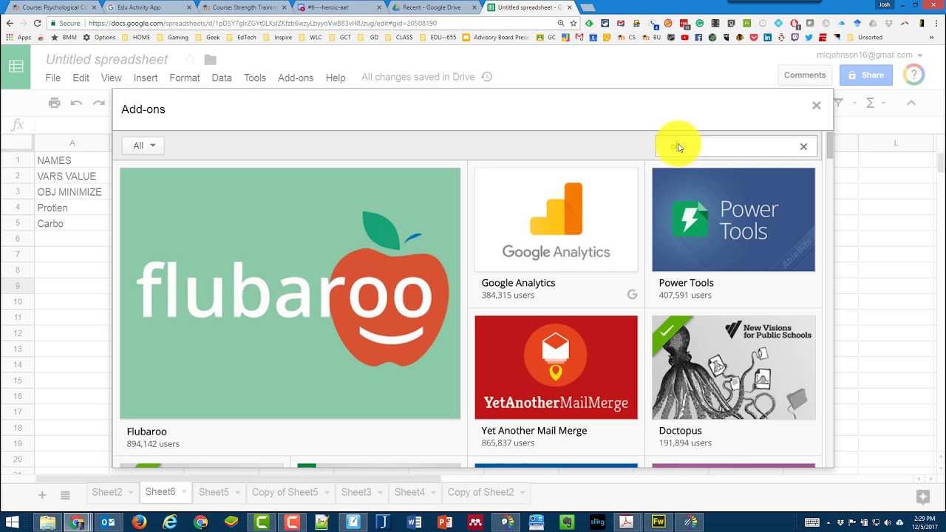The image size is (946, 532).
Task: Switch to the Recent - Google Drive browser tab
Action: [x=433, y=7]
